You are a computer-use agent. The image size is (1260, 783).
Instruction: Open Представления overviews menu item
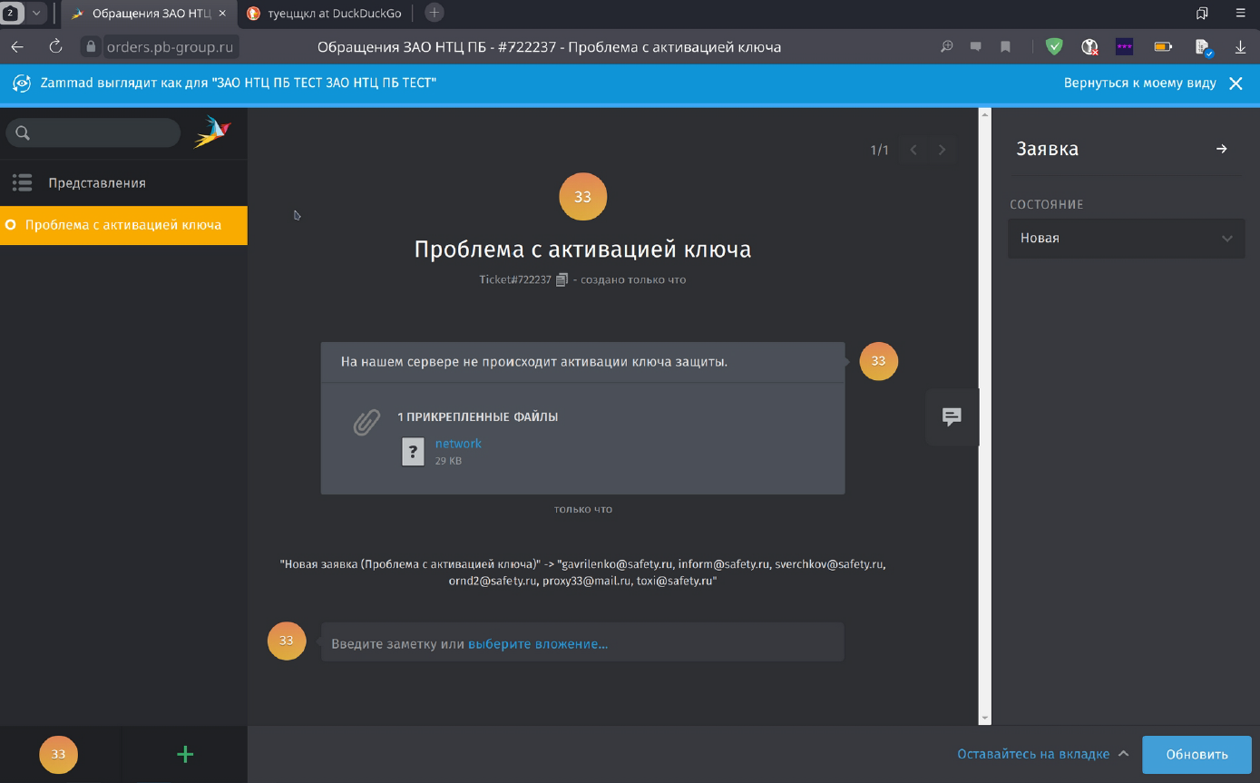click(x=123, y=183)
